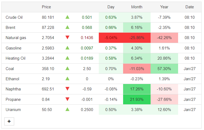Open the Brent commodity link

tap(10, 28)
